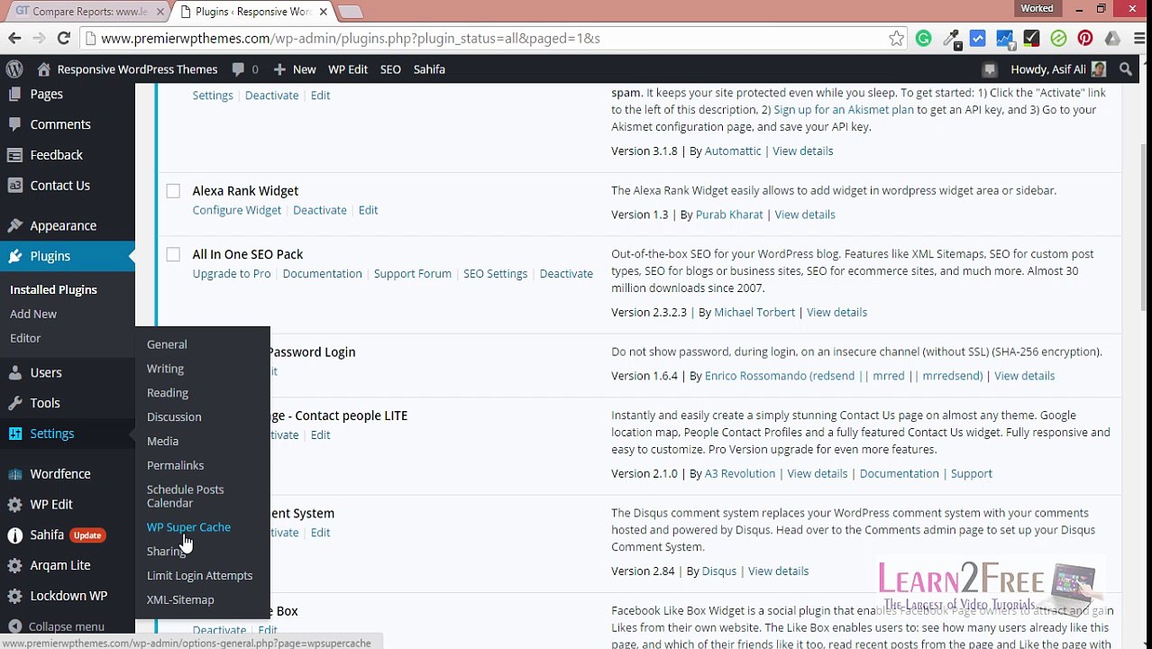Open Schedule Posts Calendar settings
Viewport: 1152px width, 649px height.
185,496
